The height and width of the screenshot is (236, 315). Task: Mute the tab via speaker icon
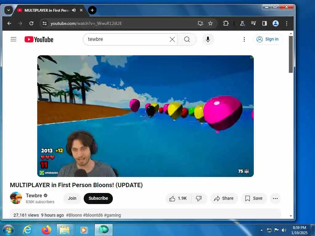pyautogui.click(x=74, y=10)
